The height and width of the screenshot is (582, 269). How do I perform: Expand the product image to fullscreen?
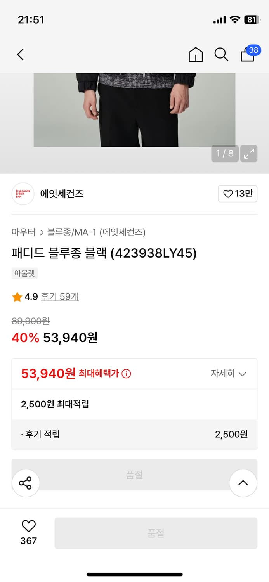click(249, 154)
